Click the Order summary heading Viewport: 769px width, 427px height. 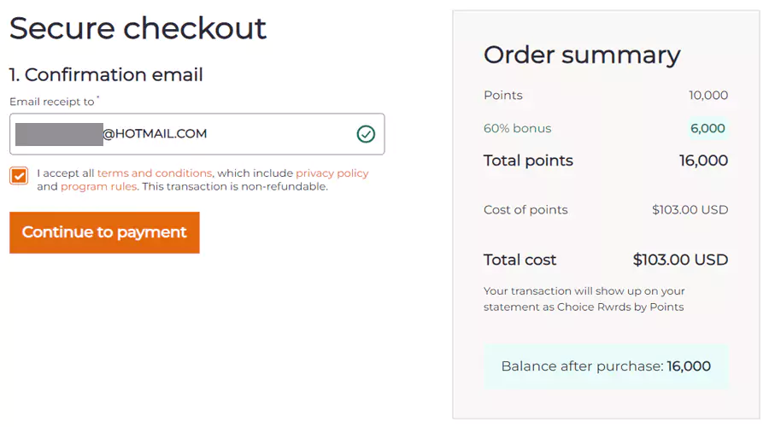[x=582, y=55]
